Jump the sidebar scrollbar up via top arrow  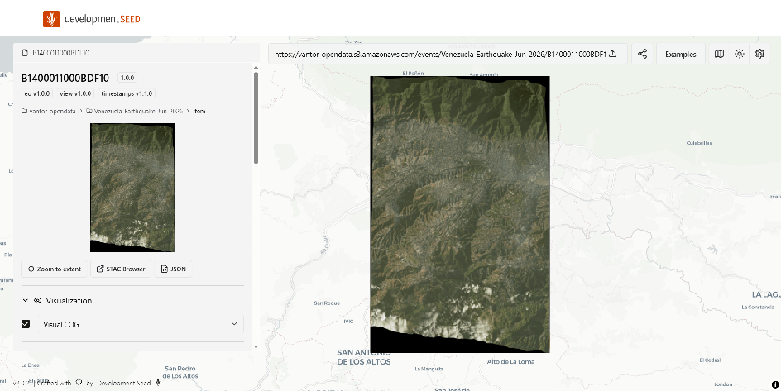pyautogui.click(x=256, y=67)
